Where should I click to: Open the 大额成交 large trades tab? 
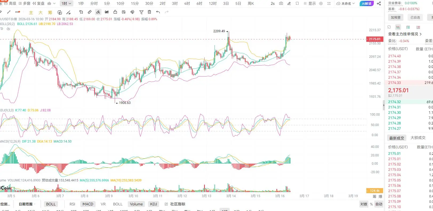point(418,138)
